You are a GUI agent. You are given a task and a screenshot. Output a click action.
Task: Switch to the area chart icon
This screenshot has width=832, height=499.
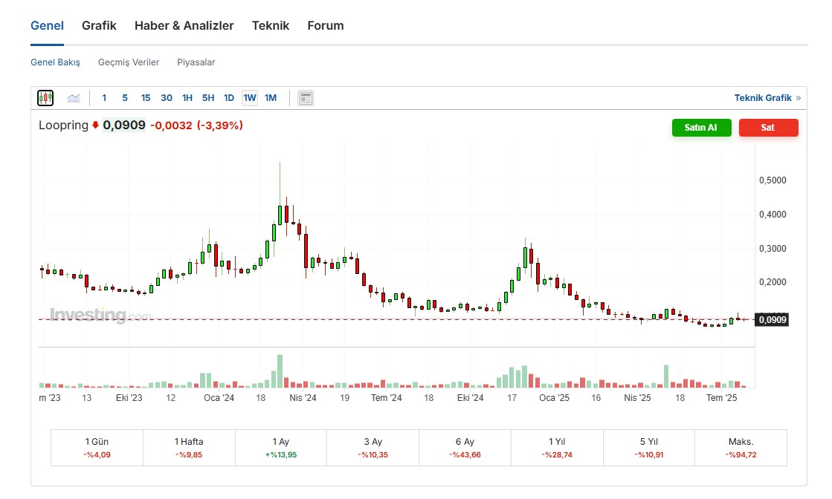[74, 98]
